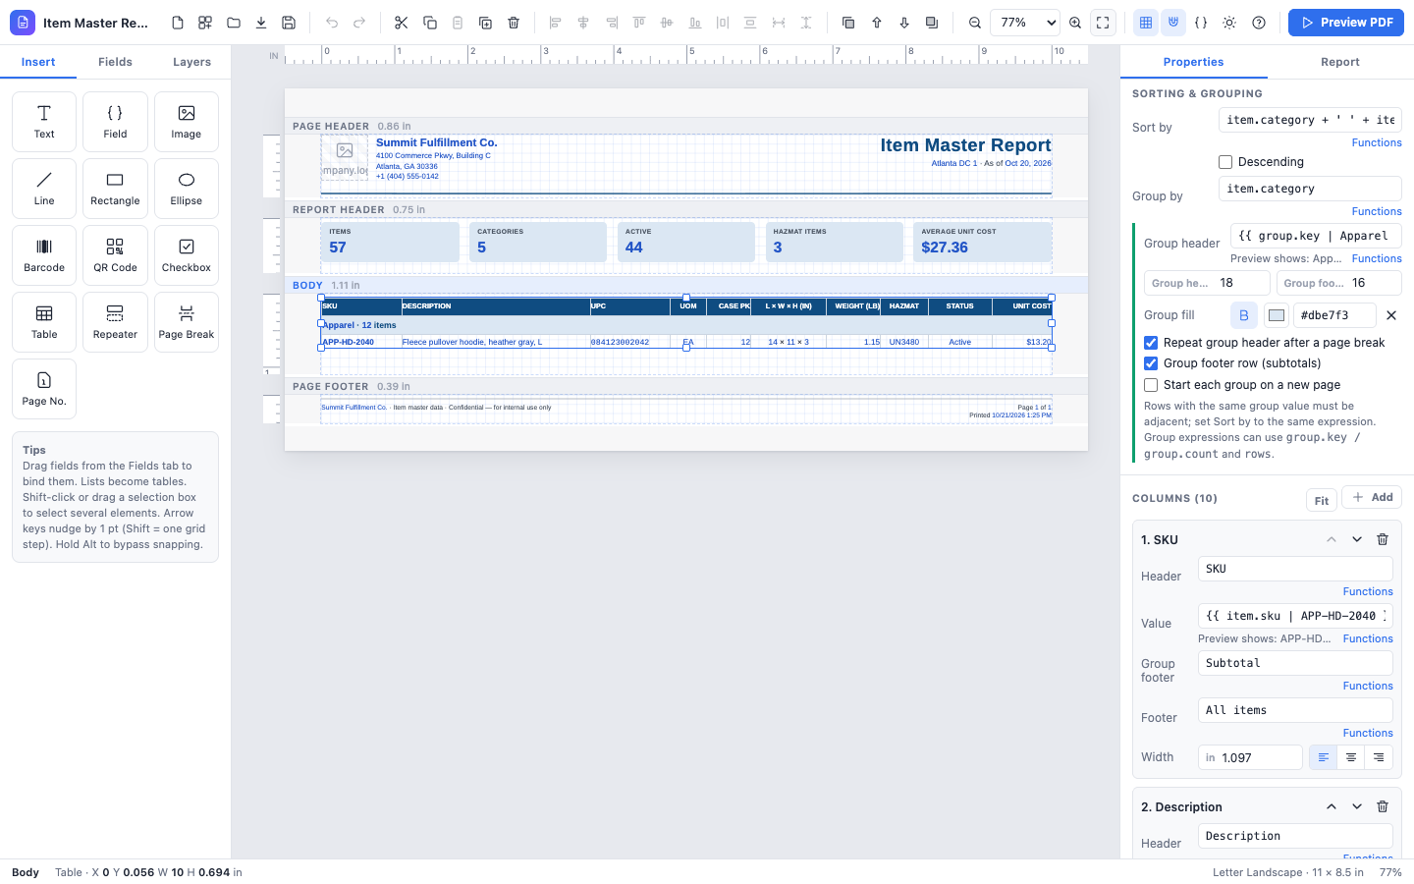The width and height of the screenshot is (1414, 884).
Task: Add a new column with Add button
Action: click(x=1372, y=497)
